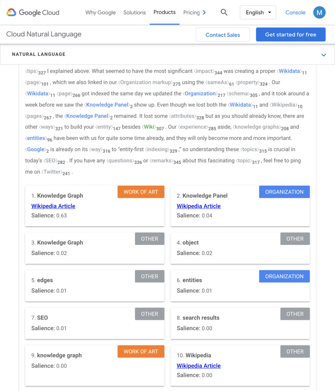Image resolution: width=335 pixels, height=391 pixels.
Task: Open Wikipedia Article under Knowledge Graph
Action: [x=53, y=206]
